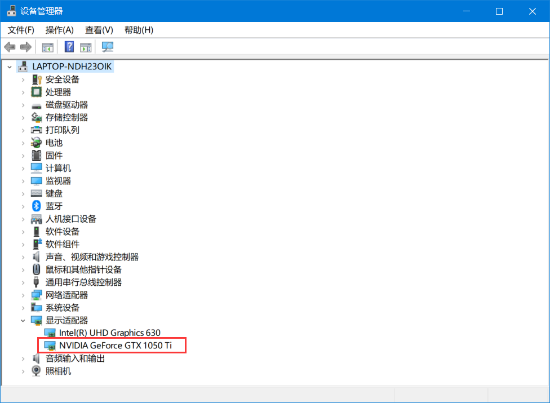This screenshot has width=550, height=403.
Task: Expand the 蓝牙 category arrow
Action: pyautogui.click(x=23, y=206)
